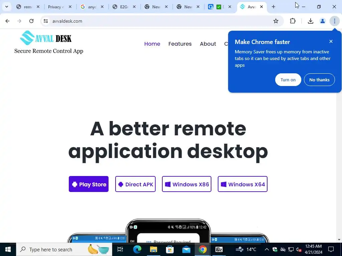
Task: Download from Play Store button
Action: click(89, 184)
